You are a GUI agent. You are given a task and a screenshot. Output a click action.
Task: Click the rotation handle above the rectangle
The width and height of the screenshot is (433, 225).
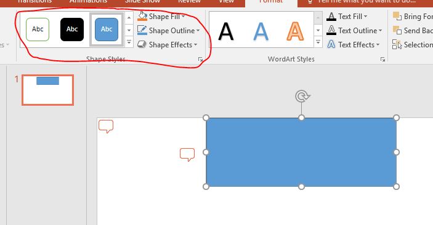coord(302,97)
